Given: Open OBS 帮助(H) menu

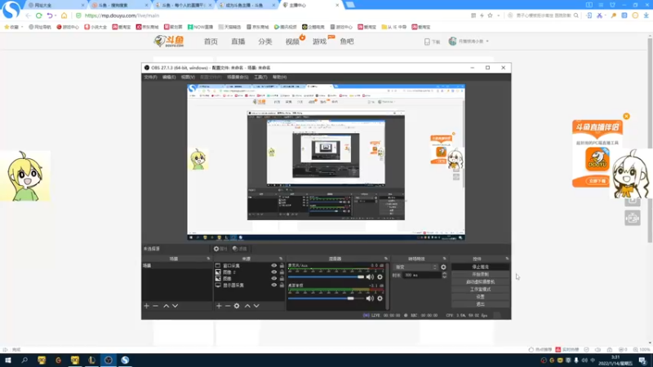Looking at the screenshot, I should tap(279, 77).
